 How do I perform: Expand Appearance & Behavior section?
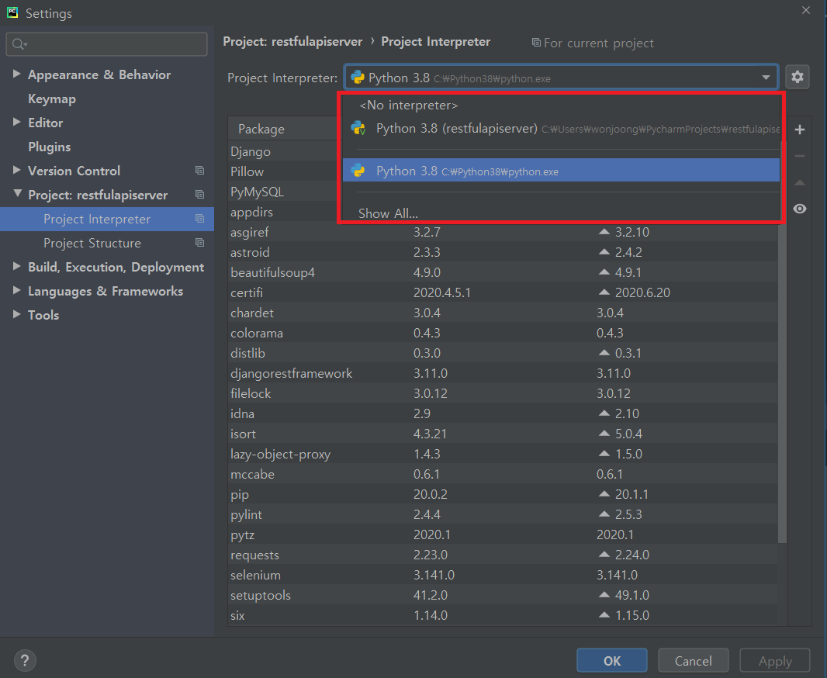16,74
